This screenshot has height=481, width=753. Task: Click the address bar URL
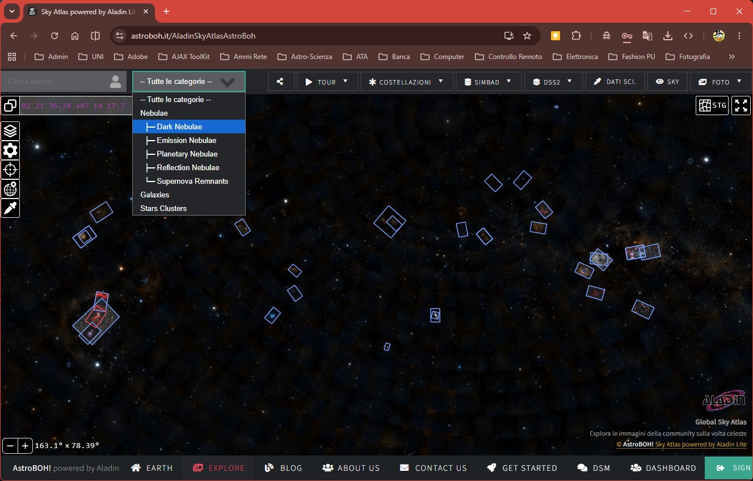[193, 36]
